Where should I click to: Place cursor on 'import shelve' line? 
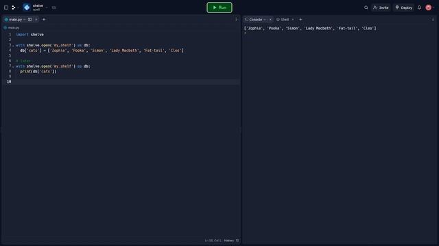pos(29,35)
